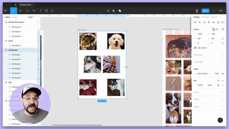Hide the FFFFFF fill with eye

218,85
